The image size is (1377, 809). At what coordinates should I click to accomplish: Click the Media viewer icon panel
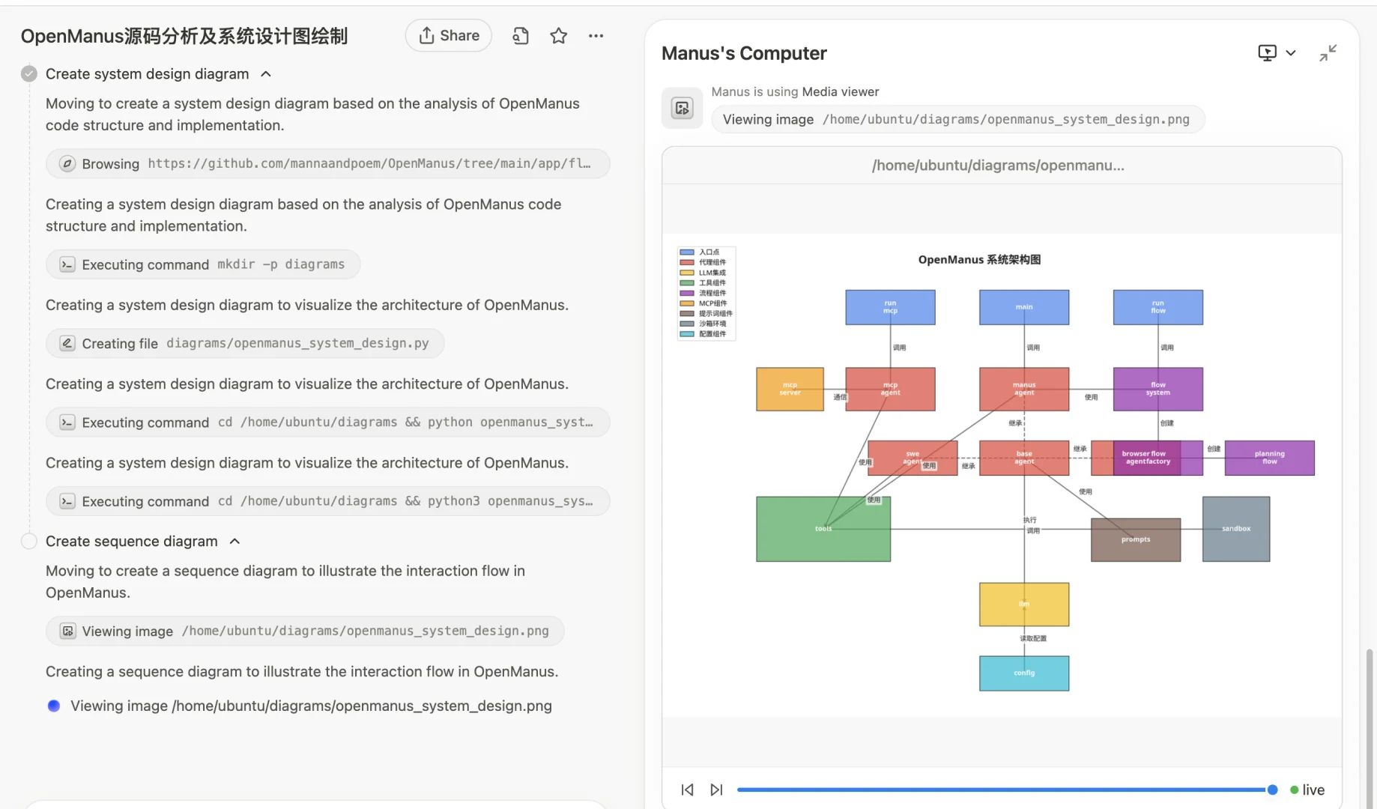tap(682, 107)
